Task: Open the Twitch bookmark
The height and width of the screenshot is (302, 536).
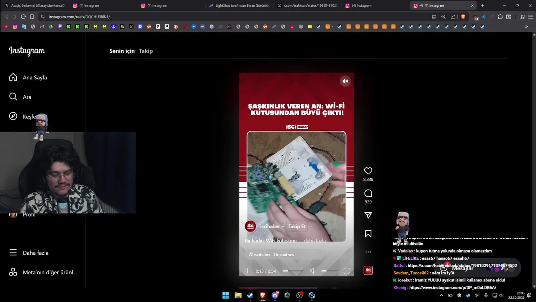Action: click(60, 26)
